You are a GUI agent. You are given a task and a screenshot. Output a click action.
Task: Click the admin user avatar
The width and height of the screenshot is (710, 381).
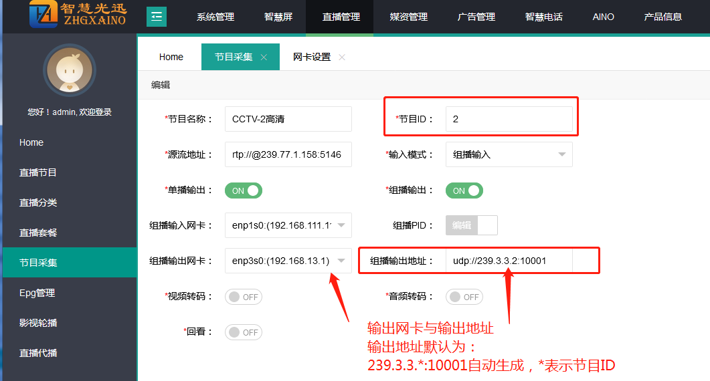click(x=70, y=71)
